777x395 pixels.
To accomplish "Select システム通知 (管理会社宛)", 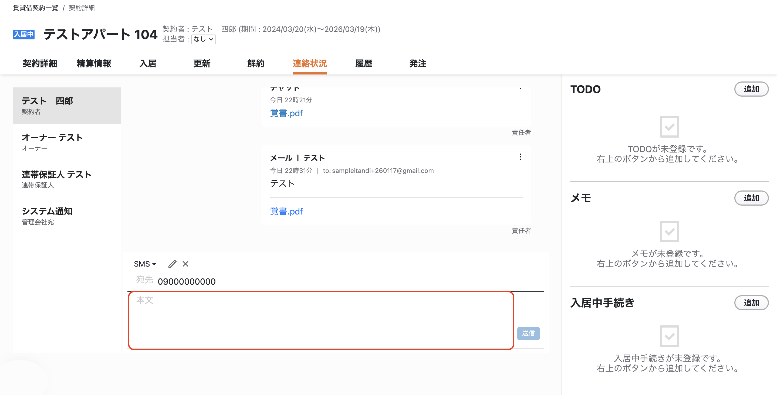I will [67, 216].
